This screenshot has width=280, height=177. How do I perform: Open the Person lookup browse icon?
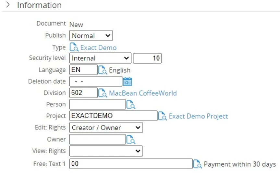point(131,105)
